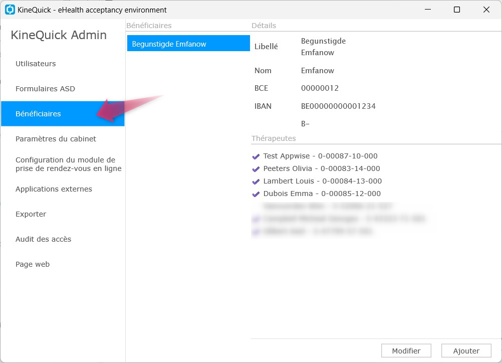Click the BCE field label
Viewport: 502px width, 363px height.
click(261, 88)
